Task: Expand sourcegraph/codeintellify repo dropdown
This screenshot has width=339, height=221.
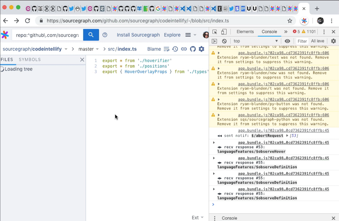Action: pos(66,49)
